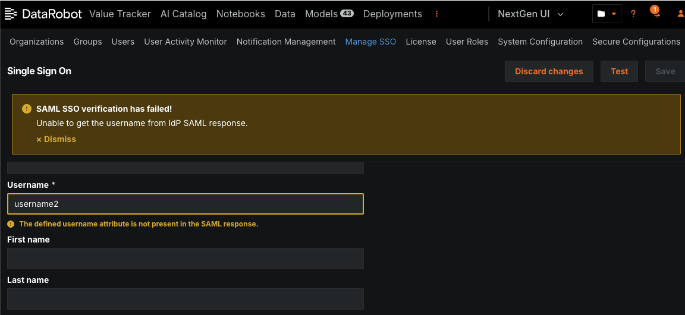The width and height of the screenshot is (685, 315).
Task: Open the System Configuration tab
Action: (x=540, y=42)
